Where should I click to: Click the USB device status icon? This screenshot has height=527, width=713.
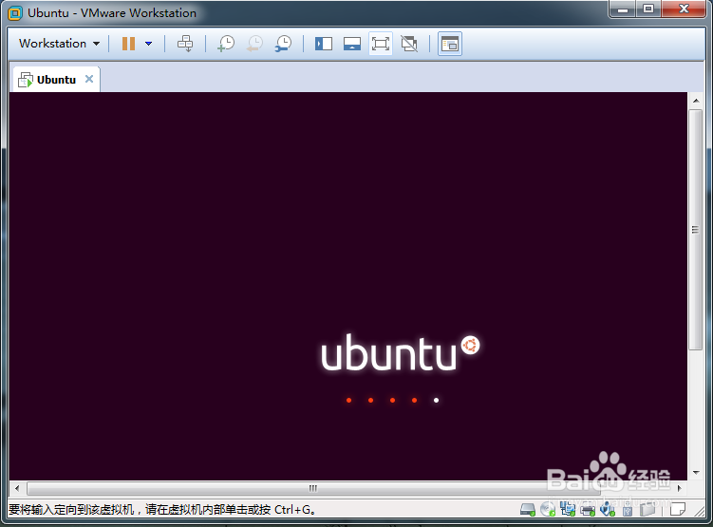tap(628, 510)
